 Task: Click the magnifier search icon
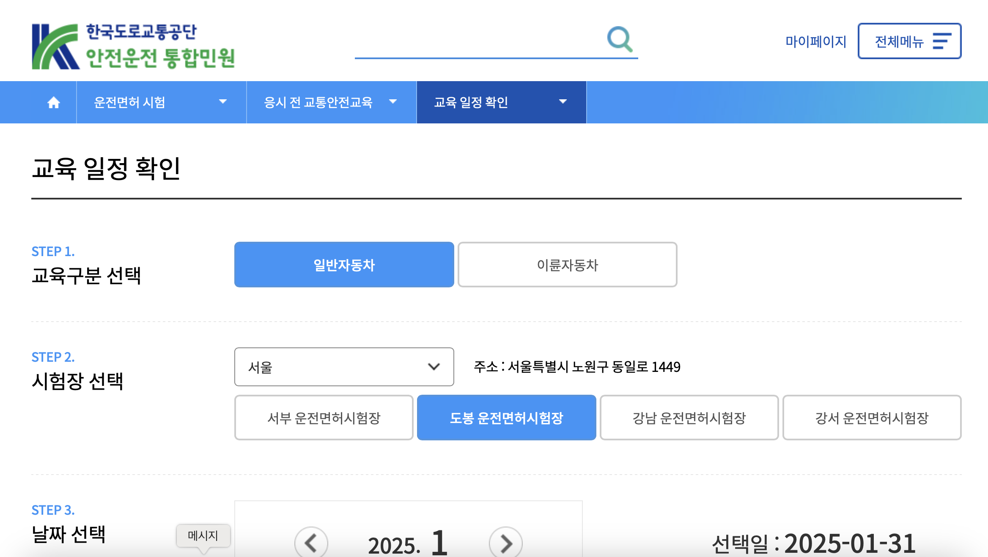(620, 39)
